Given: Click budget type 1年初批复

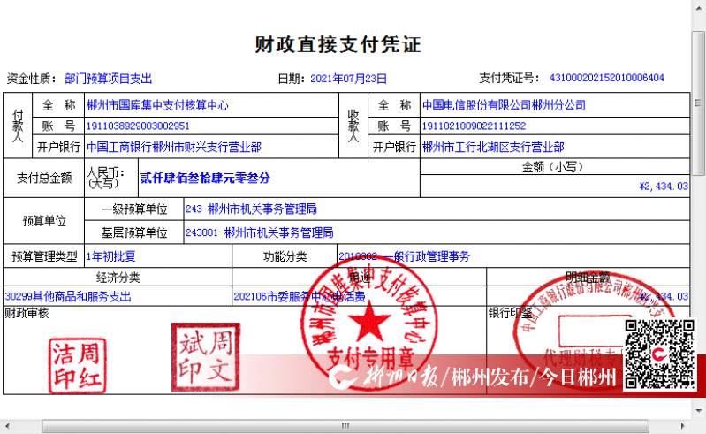Looking at the screenshot, I should click(x=110, y=256).
